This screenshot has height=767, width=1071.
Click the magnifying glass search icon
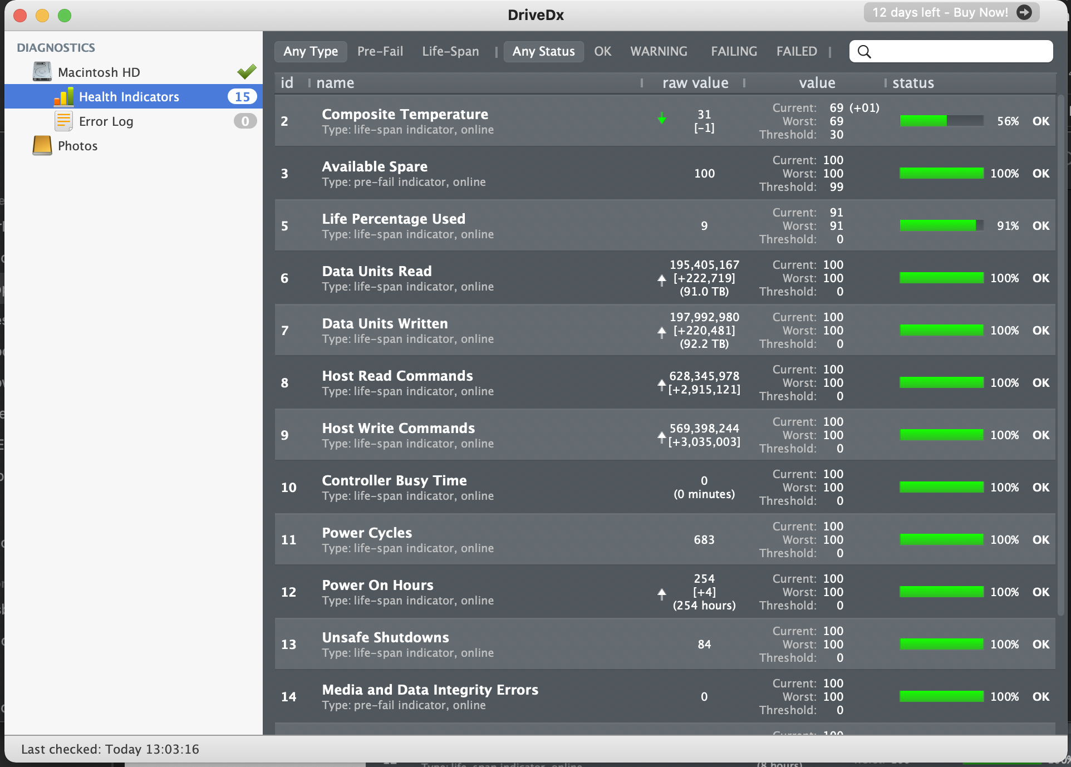864,52
